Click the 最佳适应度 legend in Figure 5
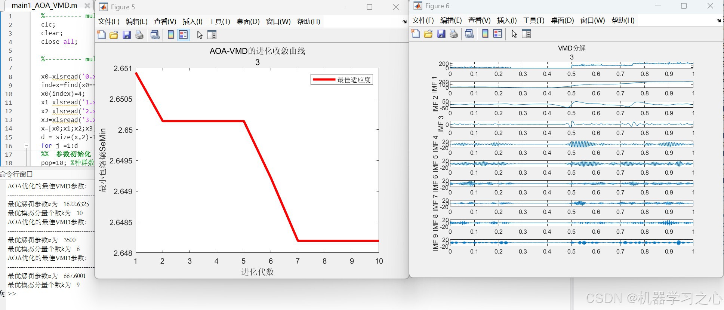This screenshot has width=724, height=310. 342,80
